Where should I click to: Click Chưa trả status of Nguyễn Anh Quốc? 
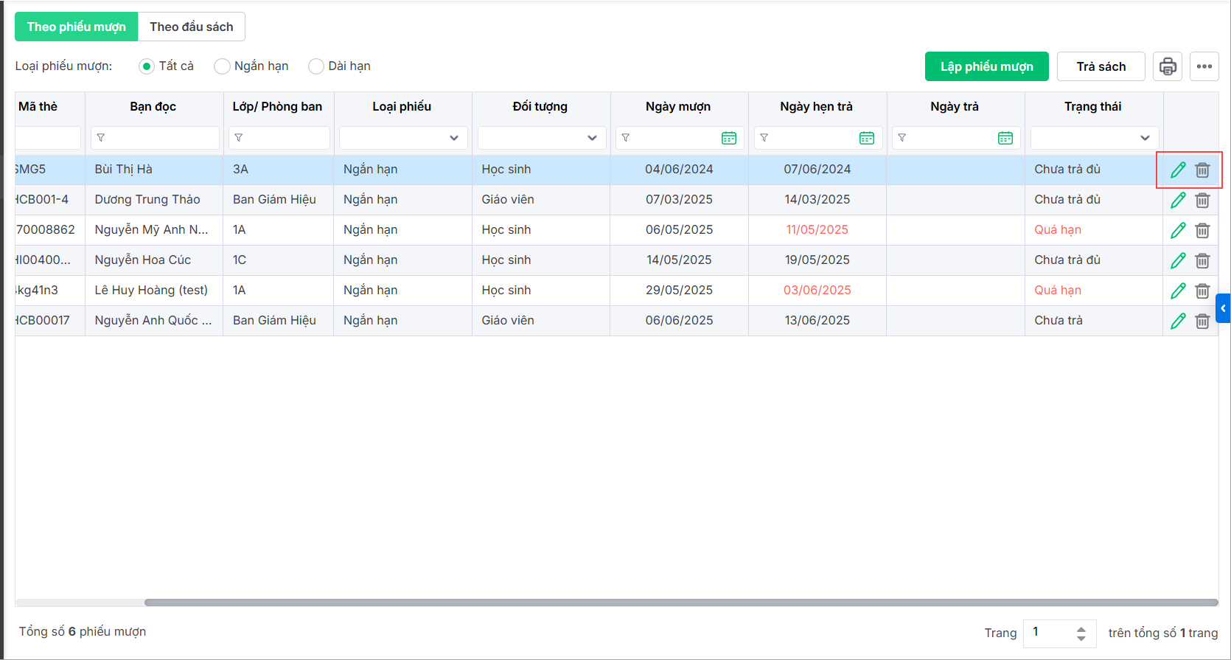click(1059, 320)
